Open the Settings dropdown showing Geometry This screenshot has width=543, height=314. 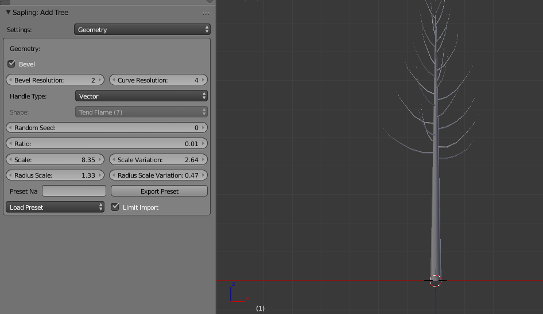coord(142,30)
